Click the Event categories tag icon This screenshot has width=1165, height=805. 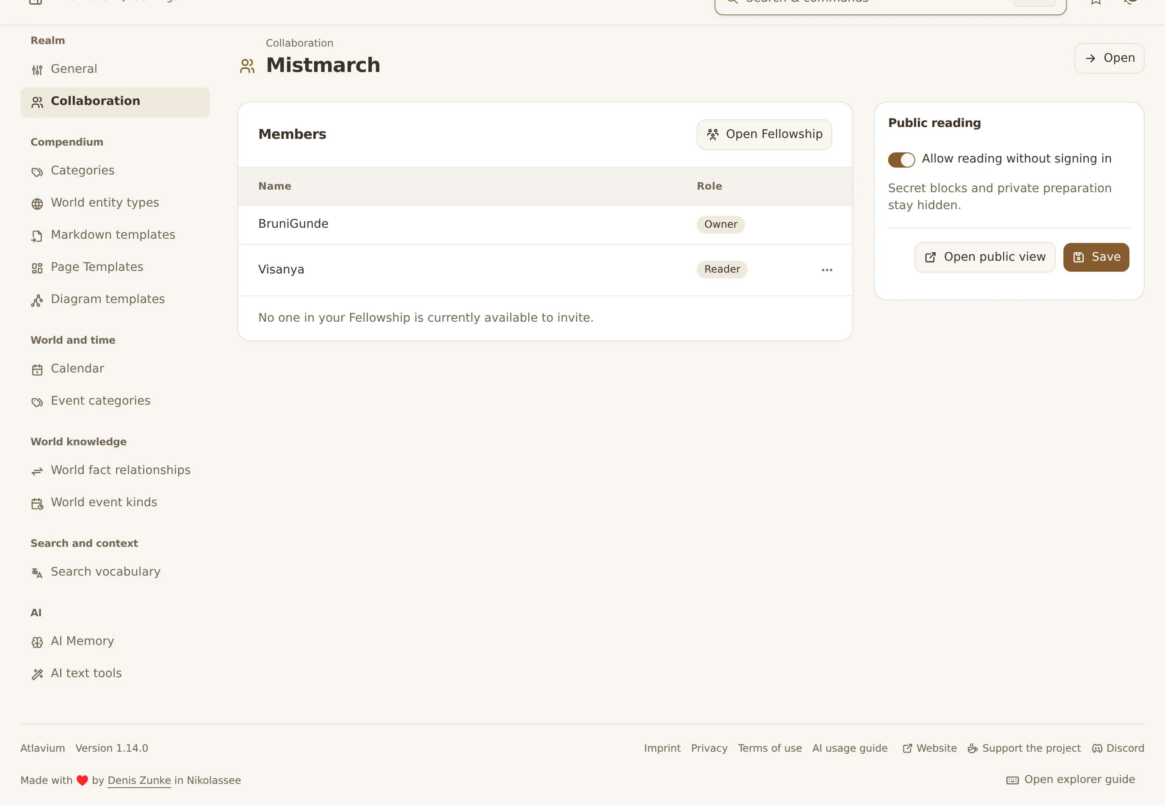click(37, 402)
